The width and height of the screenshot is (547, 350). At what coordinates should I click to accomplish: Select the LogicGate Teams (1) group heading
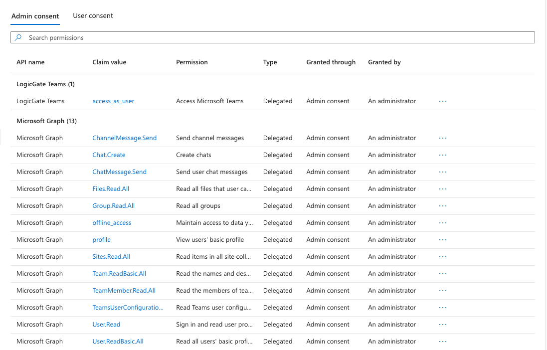(46, 84)
